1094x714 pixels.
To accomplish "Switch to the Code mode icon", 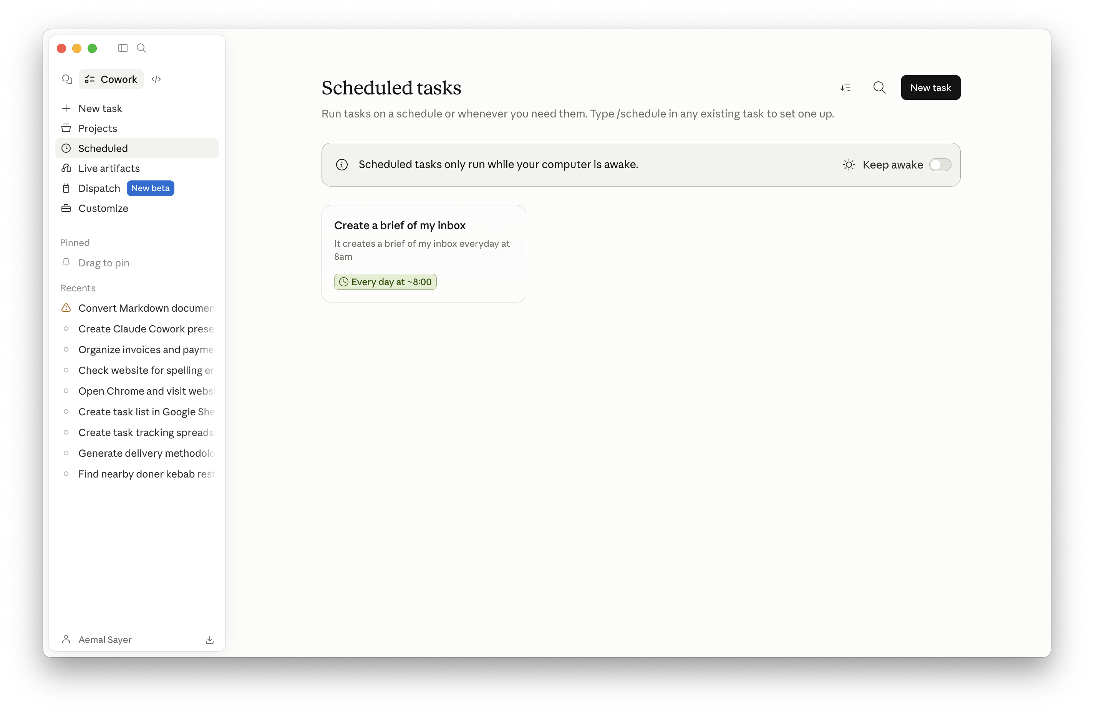I will (156, 79).
